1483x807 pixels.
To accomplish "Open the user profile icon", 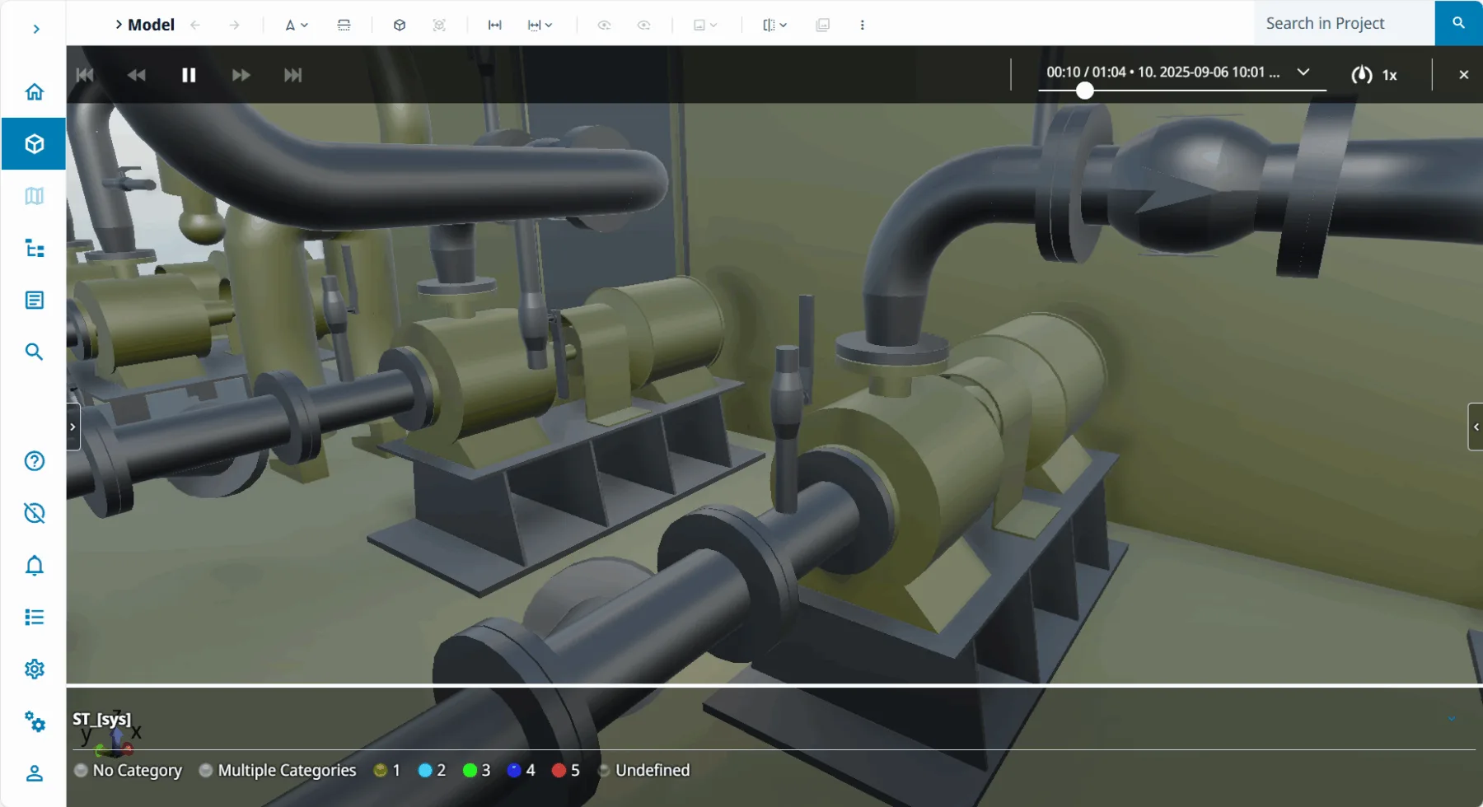I will click(34, 773).
